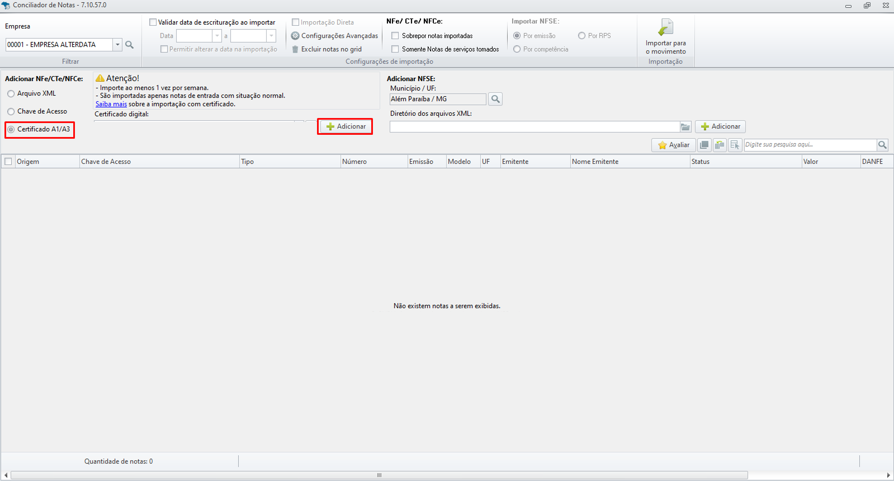Click the stacked-windows icon next to Avaliar

tap(704, 145)
